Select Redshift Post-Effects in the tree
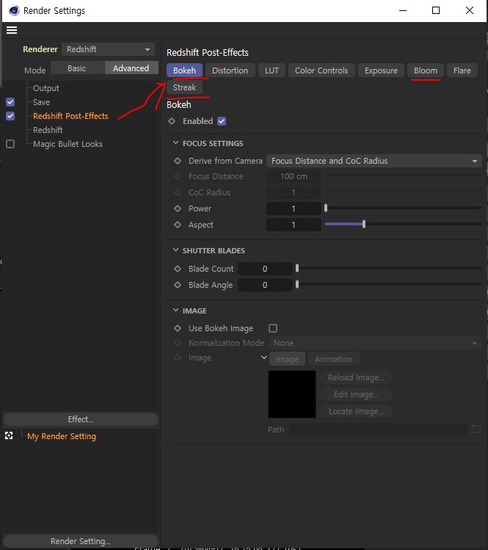 pos(70,116)
